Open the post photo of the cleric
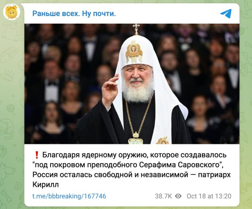 132,84
